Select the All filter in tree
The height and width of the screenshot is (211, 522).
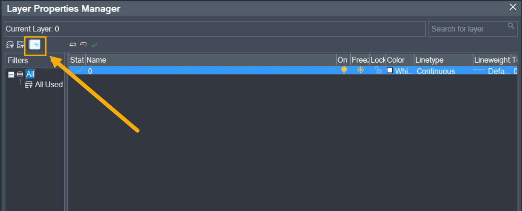(x=30, y=74)
